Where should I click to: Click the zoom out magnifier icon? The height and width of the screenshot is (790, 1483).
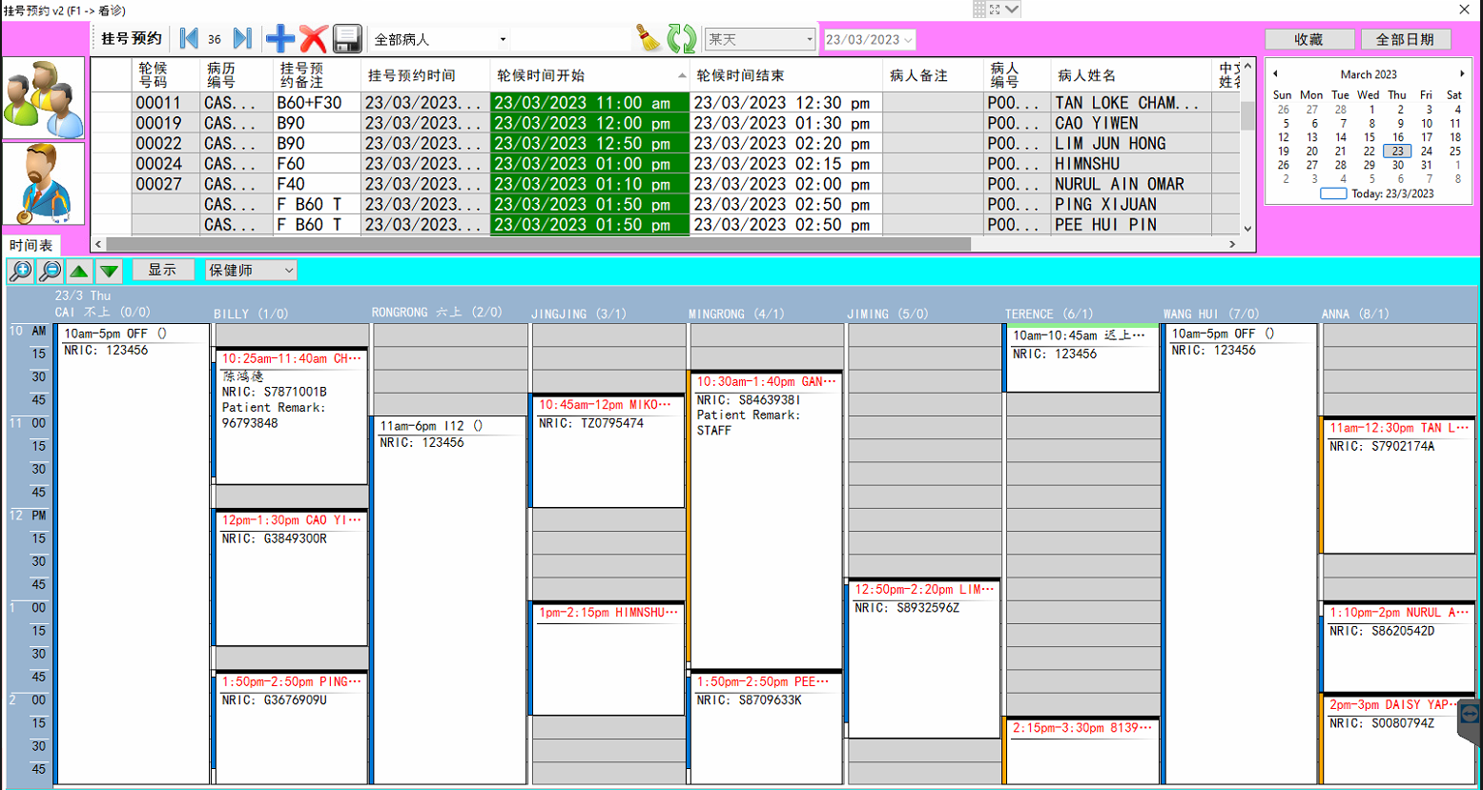click(50, 271)
